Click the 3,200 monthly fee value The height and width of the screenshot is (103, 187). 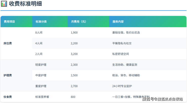74,54
